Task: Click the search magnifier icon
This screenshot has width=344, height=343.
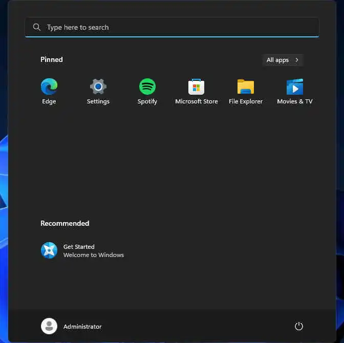Action: coord(37,27)
